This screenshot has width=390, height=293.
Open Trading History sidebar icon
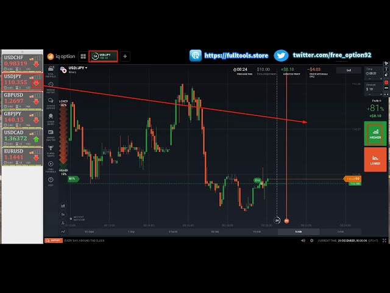click(x=51, y=87)
